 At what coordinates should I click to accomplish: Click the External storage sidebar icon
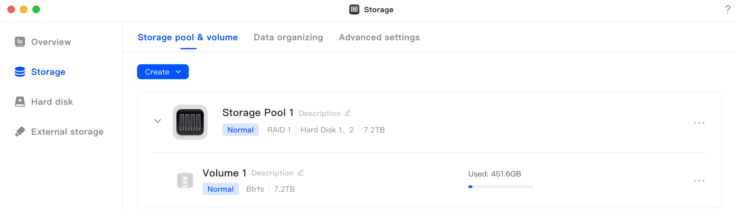[20, 132]
